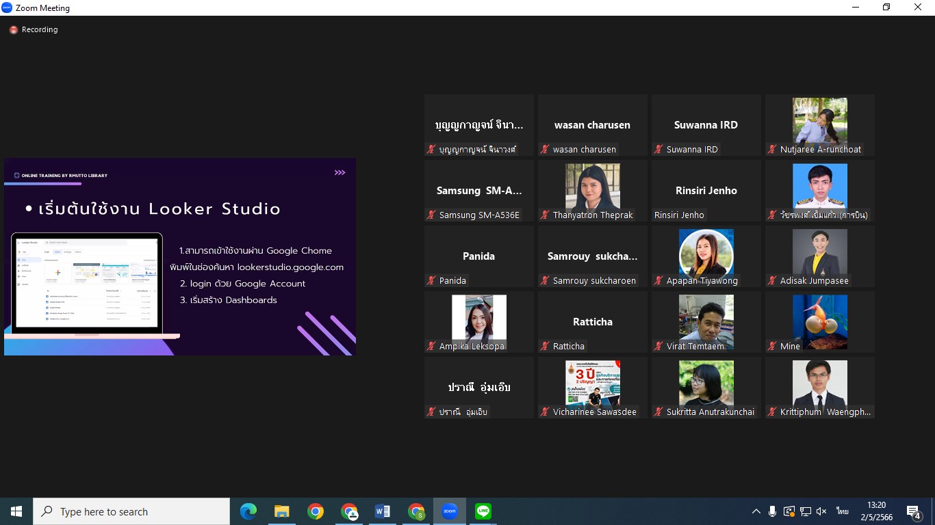Click muted mic icon beside ปราณี อุ่มเอิบ

click(431, 412)
